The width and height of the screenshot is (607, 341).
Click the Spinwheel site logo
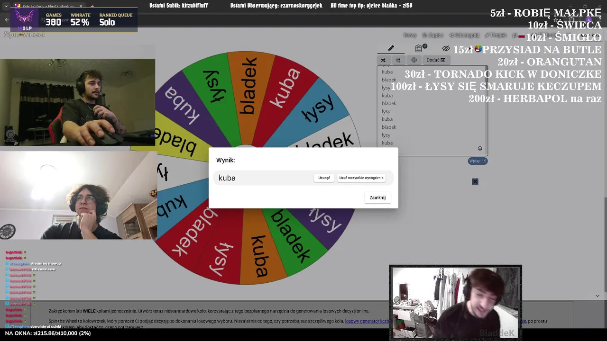24,35
